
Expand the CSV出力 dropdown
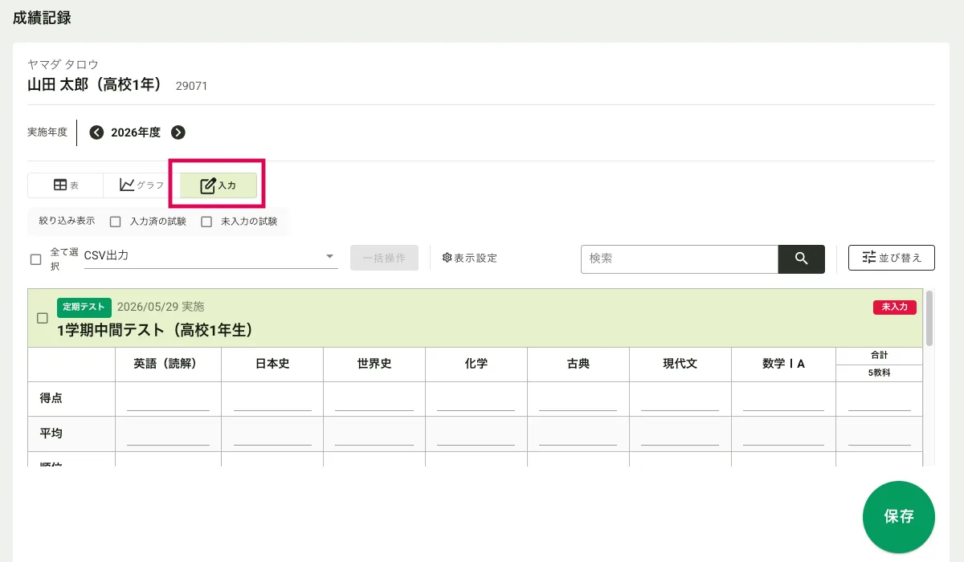(x=210, y=257)
